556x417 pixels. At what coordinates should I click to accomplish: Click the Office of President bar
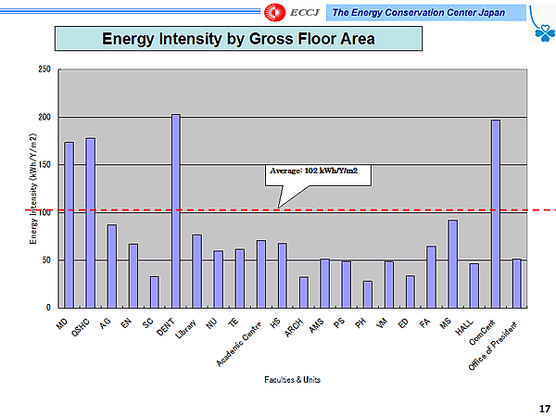pos(517,284)
